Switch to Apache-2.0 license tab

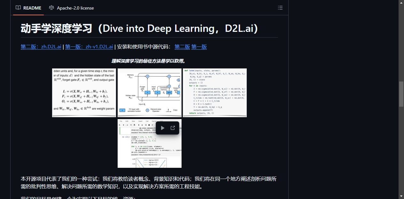pyautogui.click(x=71, y=8)
